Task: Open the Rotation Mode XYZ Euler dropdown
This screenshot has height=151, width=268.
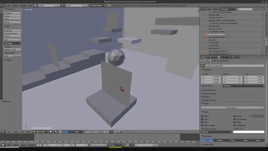Action: pyautogui.click(x=243, y=86)
